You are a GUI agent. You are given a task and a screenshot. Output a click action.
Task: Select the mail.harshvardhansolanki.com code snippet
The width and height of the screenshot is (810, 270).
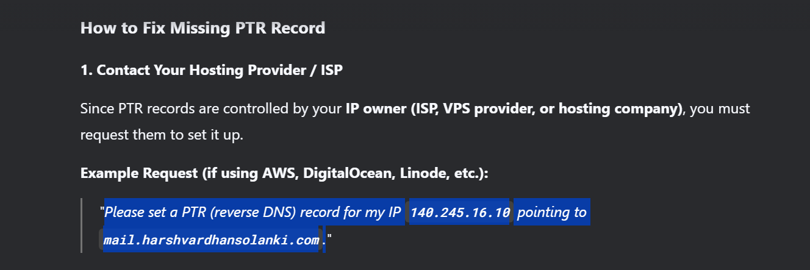point(212,240)
